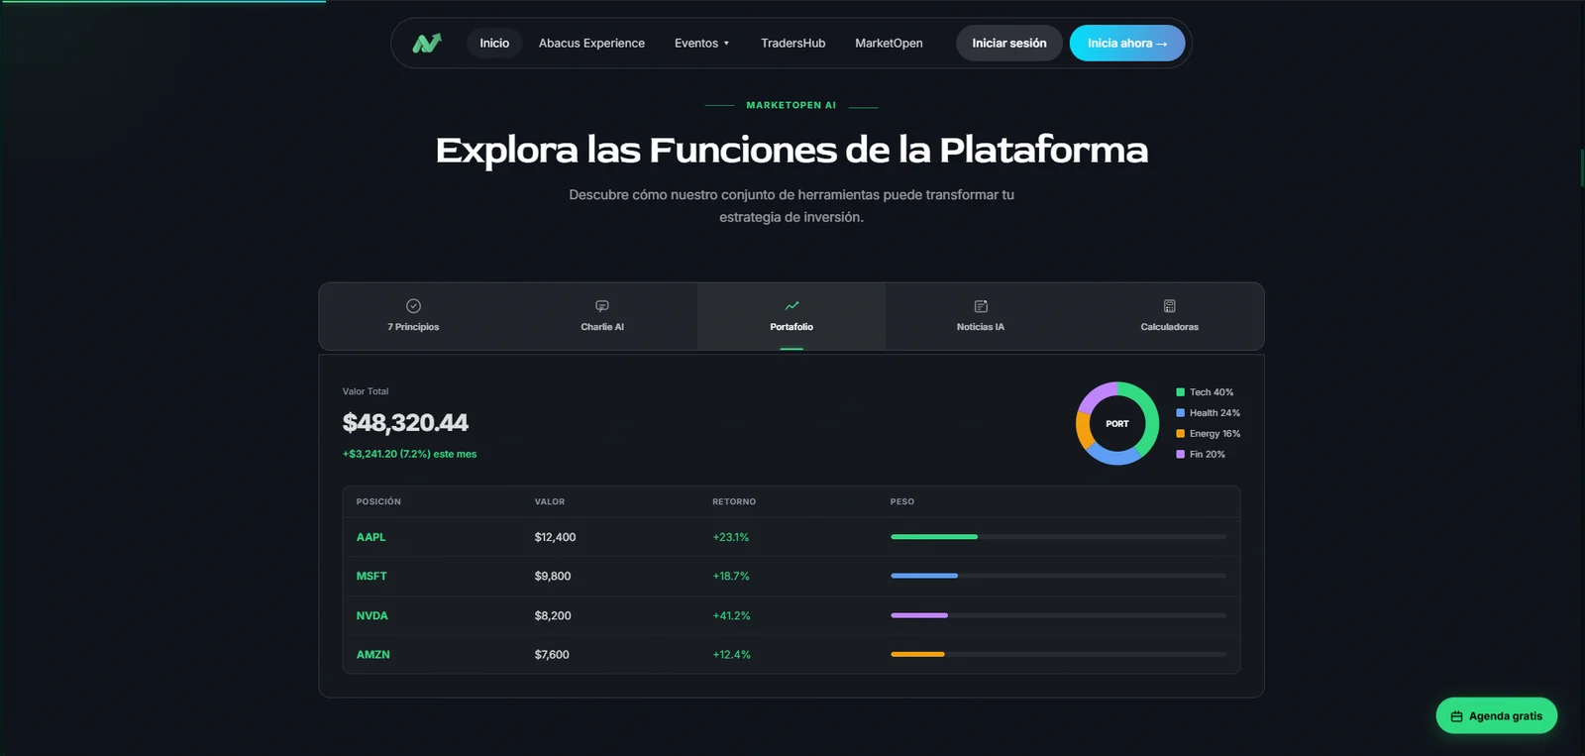Viewport: 1585px width, 756px height.
Task: Click the chat bubble icon above Charlie AI
Action: click(602, 306)
